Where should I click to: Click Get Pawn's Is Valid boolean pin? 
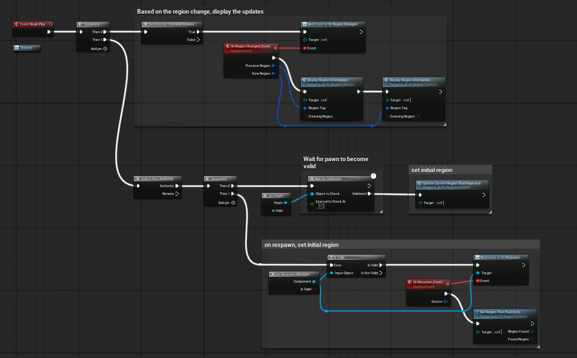point(287,211)
